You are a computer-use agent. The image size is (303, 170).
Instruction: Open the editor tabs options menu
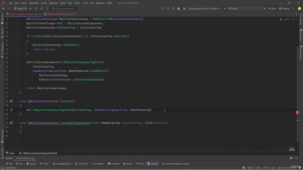click(x=296, y=14)
